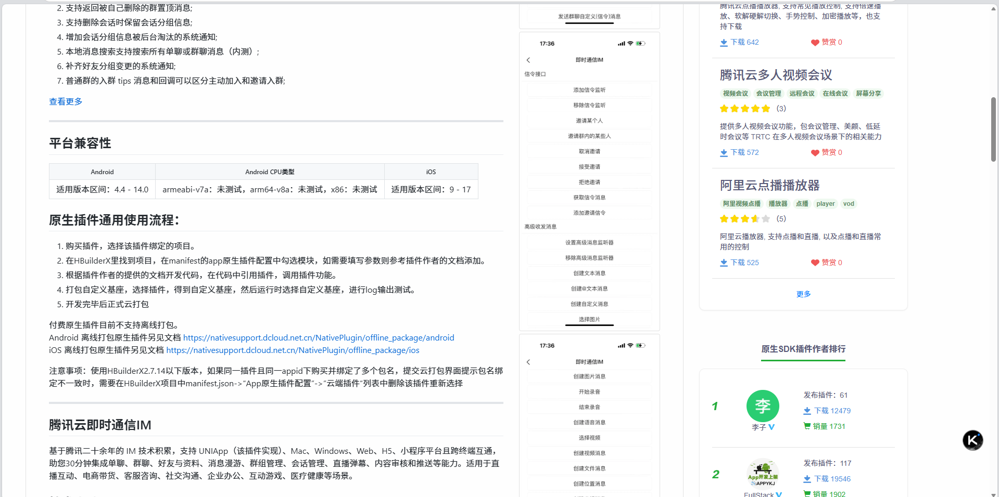Expand changelog with 查看更多 link
This screenshot has height=497, width=999.
tap(66, 101)
